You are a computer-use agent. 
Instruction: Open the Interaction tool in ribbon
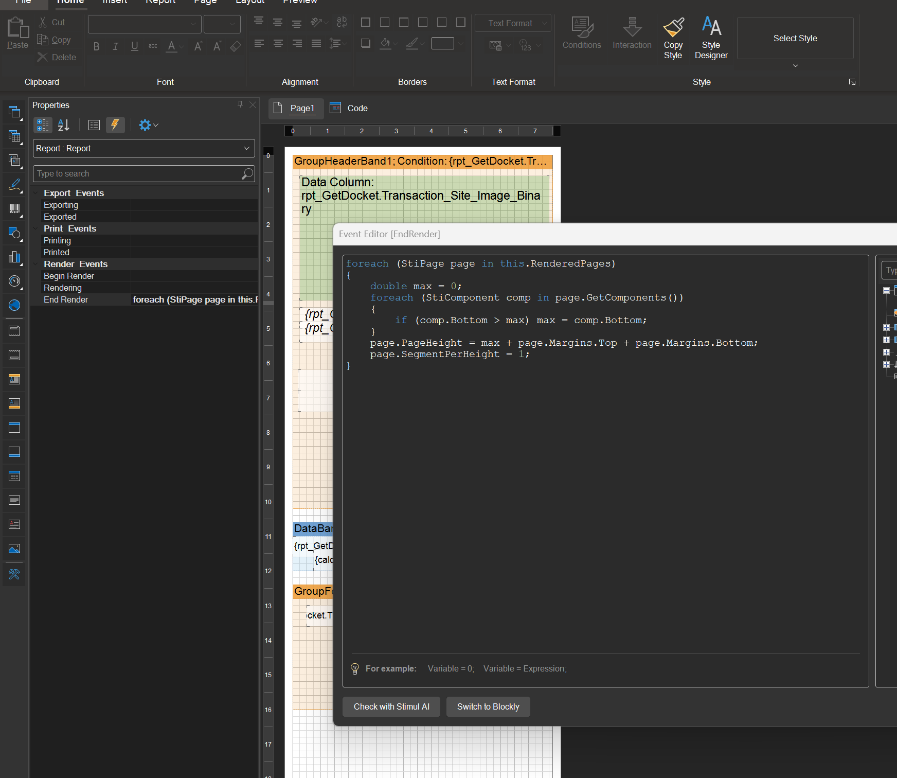click(x=632, y=33)
